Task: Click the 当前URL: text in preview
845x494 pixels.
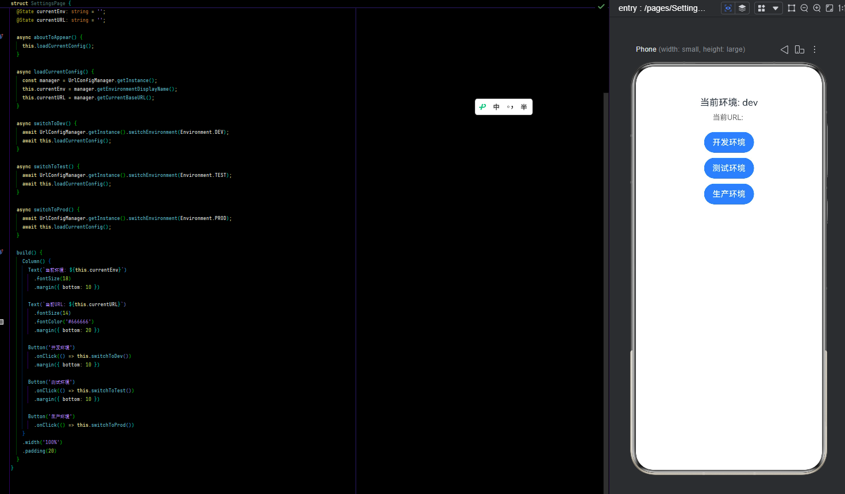Action: point(728,117)
